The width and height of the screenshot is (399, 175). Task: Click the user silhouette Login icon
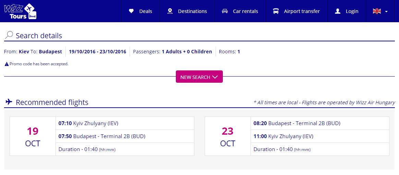click(x=338, y=11)
